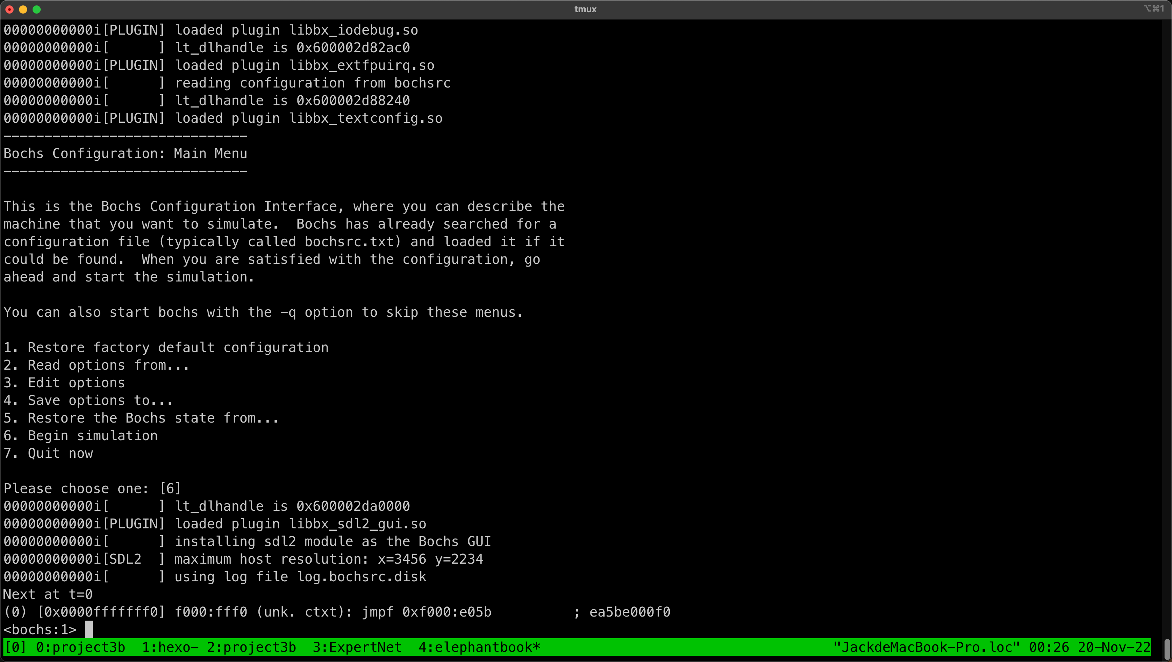The height and width of the screenshot is (662, 1172).
Task: Switch to tmux window 0:project3b
Action: click(x=80, y=647)
